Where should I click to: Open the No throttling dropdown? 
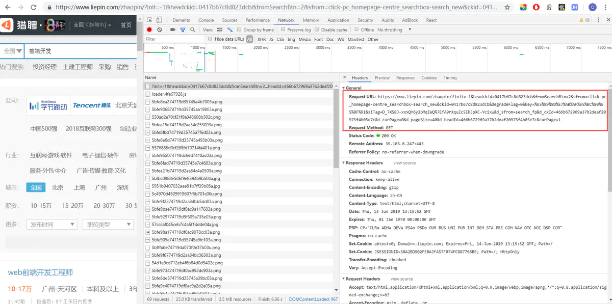pyautogui.click(x=394, y=30)
